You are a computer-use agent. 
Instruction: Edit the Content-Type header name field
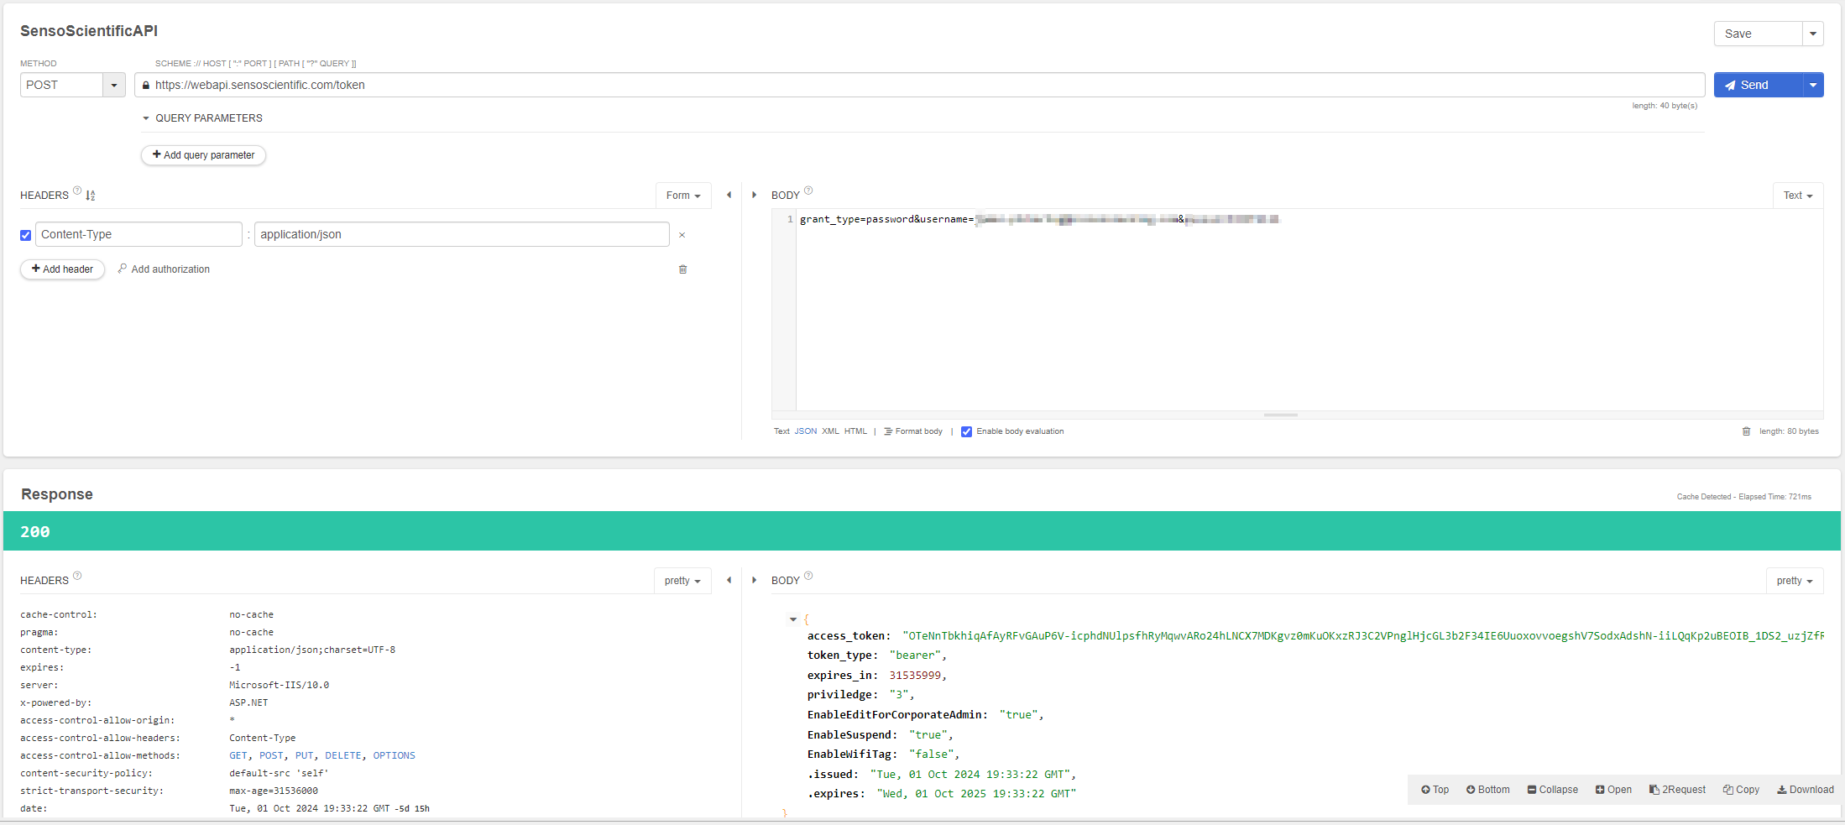[139, 234]
